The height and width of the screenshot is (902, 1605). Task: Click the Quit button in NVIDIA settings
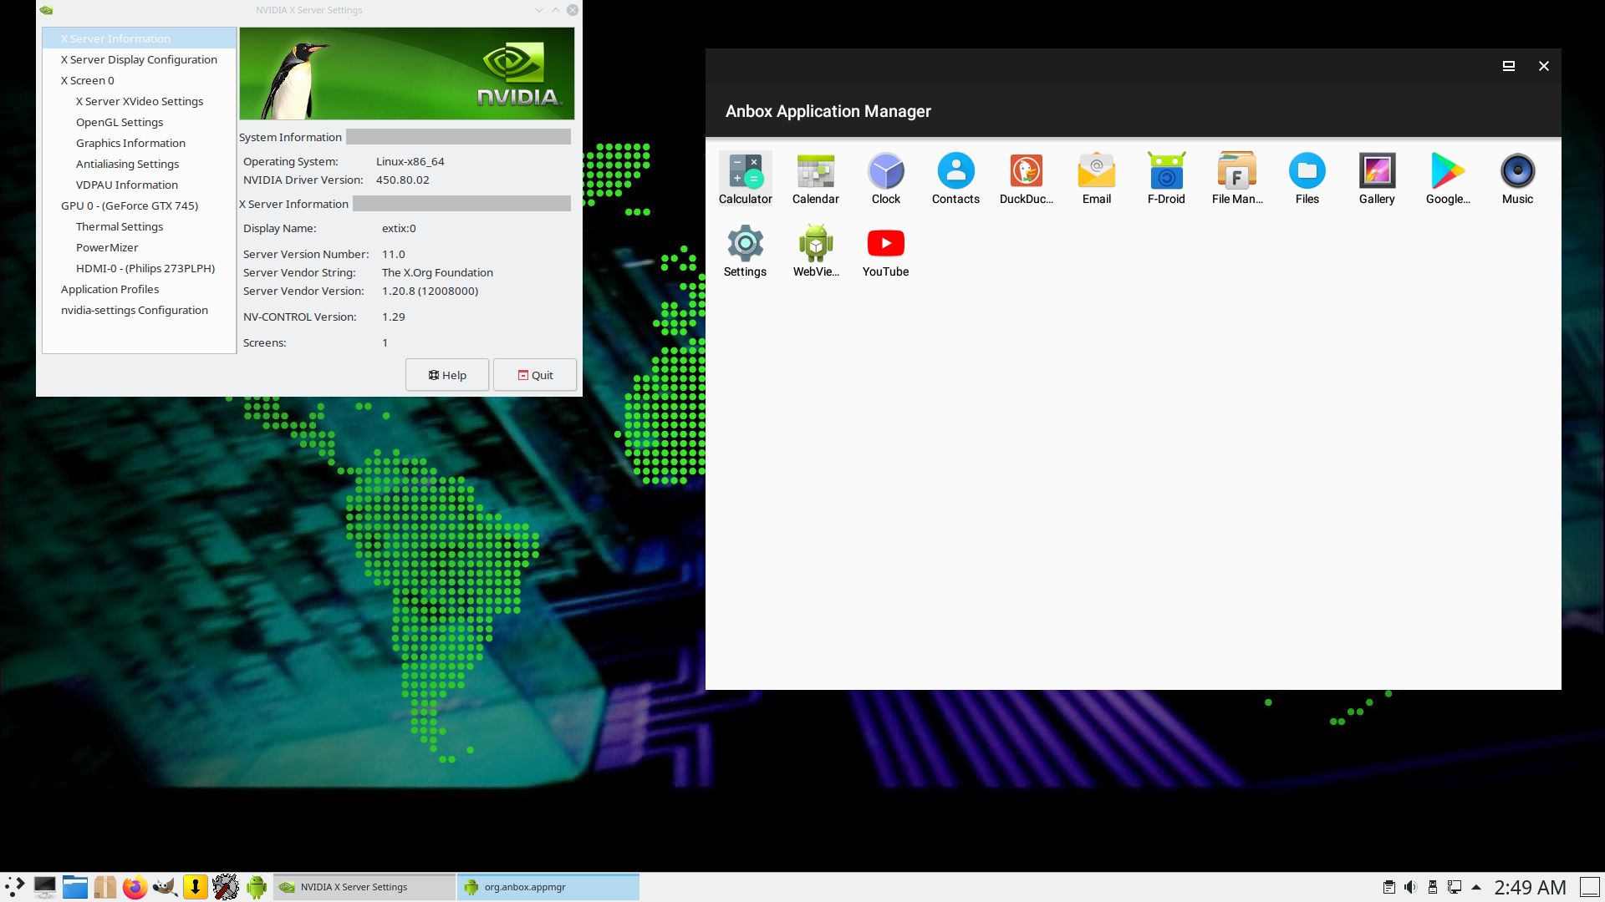[535, 375]
